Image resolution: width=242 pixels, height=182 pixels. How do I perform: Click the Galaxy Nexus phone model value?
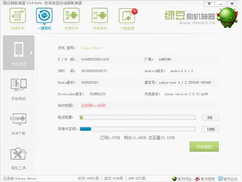click(x=91, y=48)
